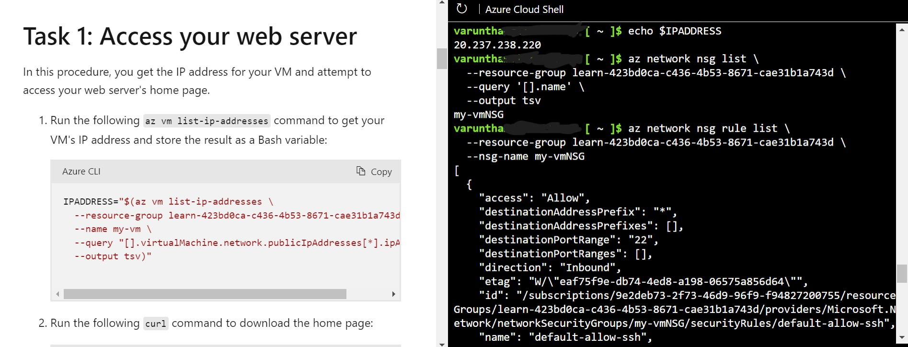The height and width of the screenshot is (347, 908).
Task: Click the IPADDRESS="$(az vm list-ip-addresses line
Action: tap(168, 201)
